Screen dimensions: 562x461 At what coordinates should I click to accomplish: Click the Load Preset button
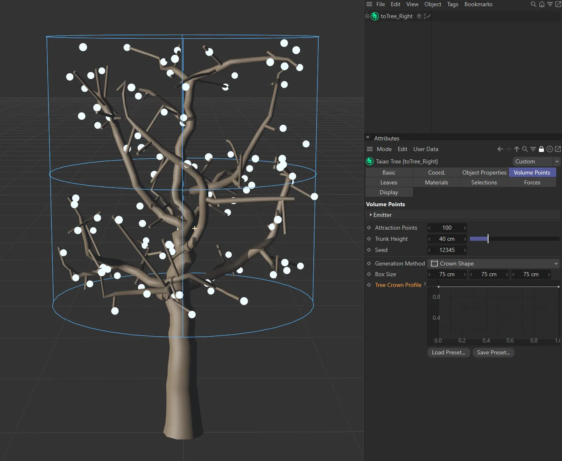click(x=448, y=353)
